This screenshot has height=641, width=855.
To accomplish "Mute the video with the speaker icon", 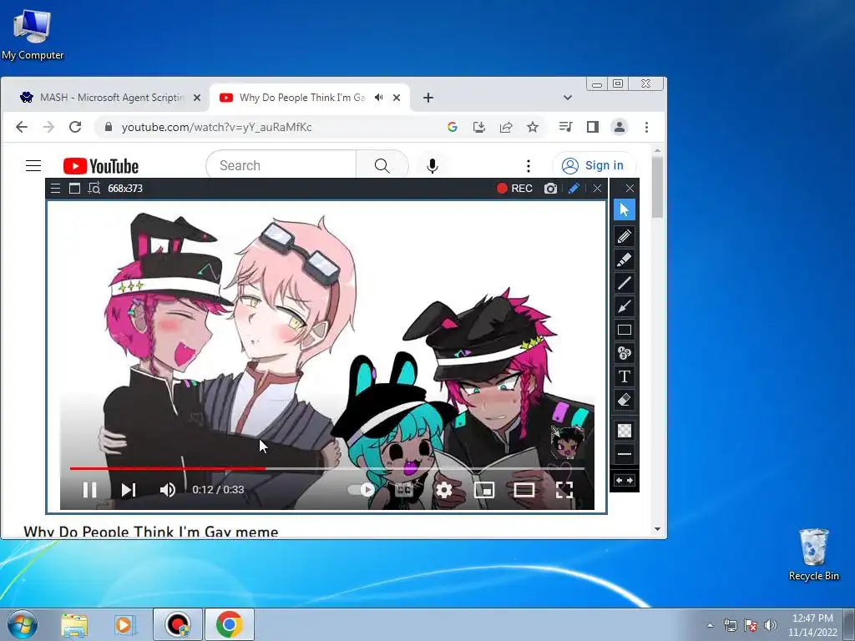I will (167, 489).
